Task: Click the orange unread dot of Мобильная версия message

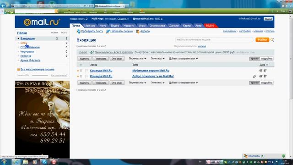Action: click(78, 71)
